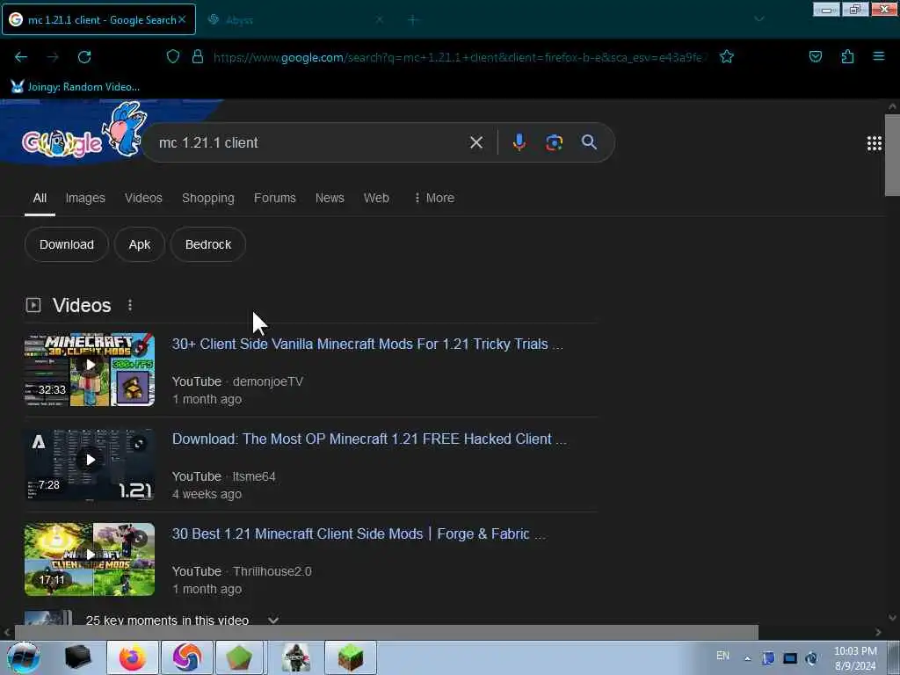This screenshot has height=675, width=900.
Task: Click the Apk filter chip
Action: [140, 244]
